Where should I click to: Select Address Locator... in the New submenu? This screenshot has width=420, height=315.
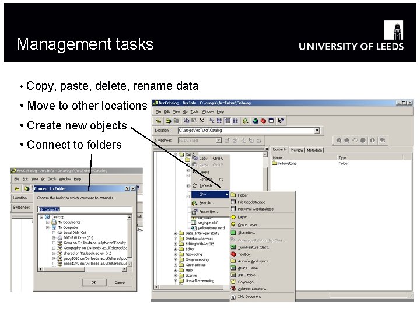tap(262, 289)
